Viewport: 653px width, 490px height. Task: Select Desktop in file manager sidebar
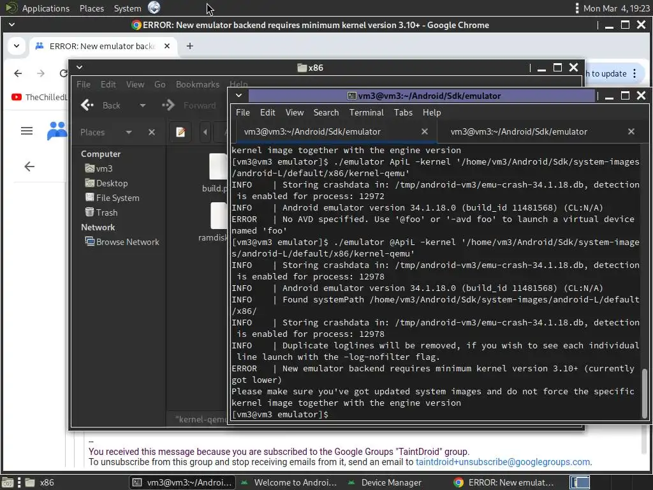coord(106,183)
